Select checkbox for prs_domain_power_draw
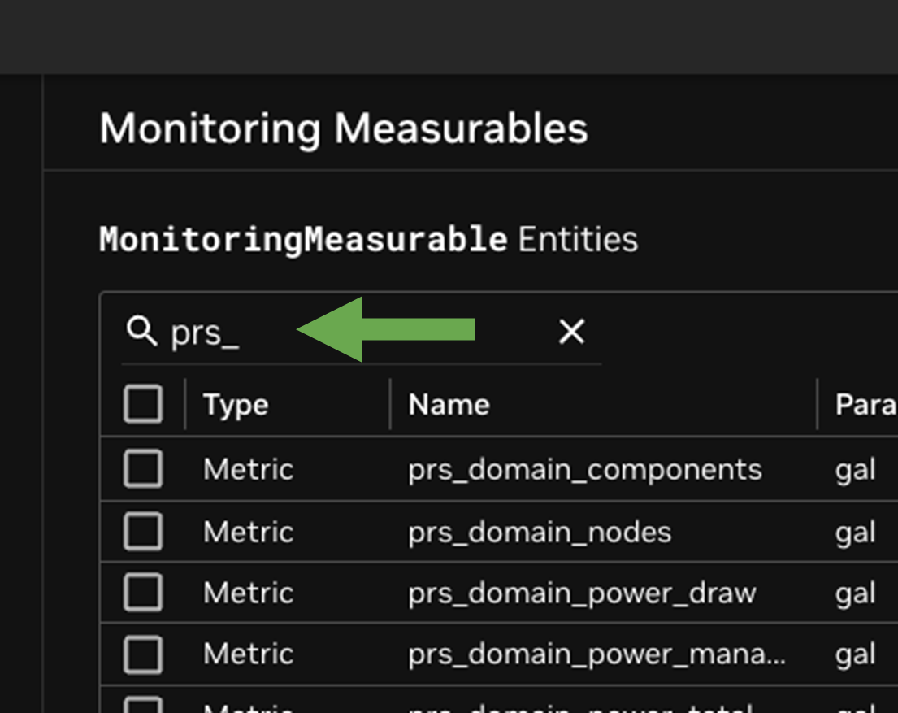 tap(143, 593)
